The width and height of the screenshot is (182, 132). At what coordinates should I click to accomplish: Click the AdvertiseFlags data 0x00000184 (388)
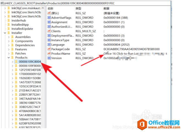[x=116, y=18]
